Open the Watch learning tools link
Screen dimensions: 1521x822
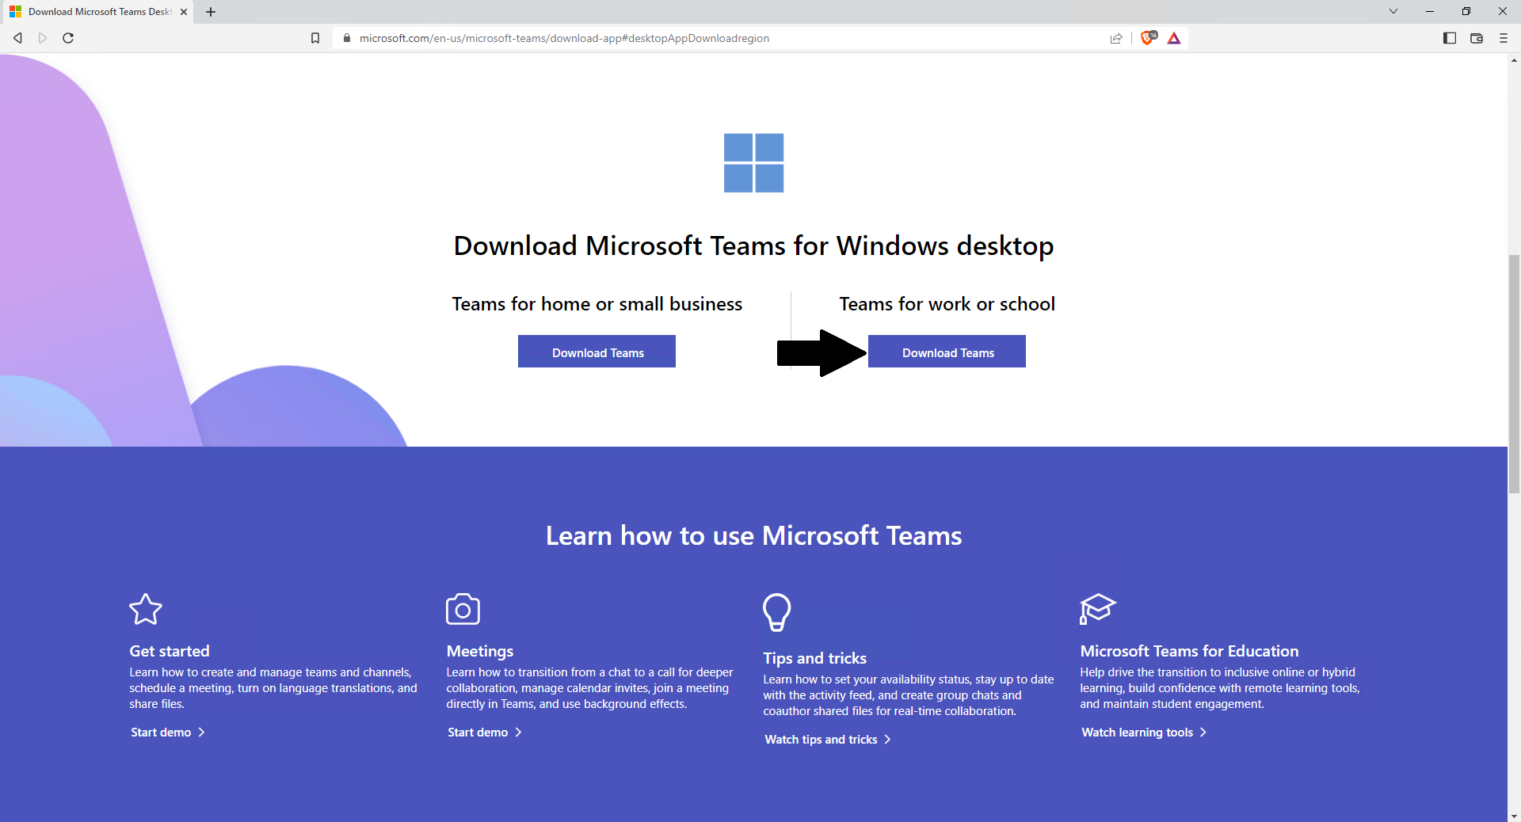1144,733
